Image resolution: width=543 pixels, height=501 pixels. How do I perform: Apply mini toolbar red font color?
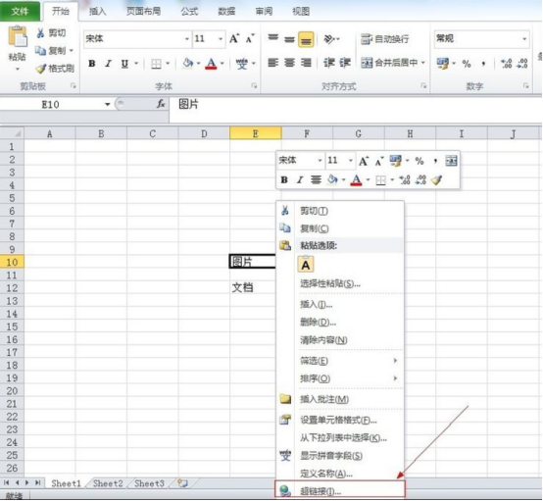click(356, 179)
